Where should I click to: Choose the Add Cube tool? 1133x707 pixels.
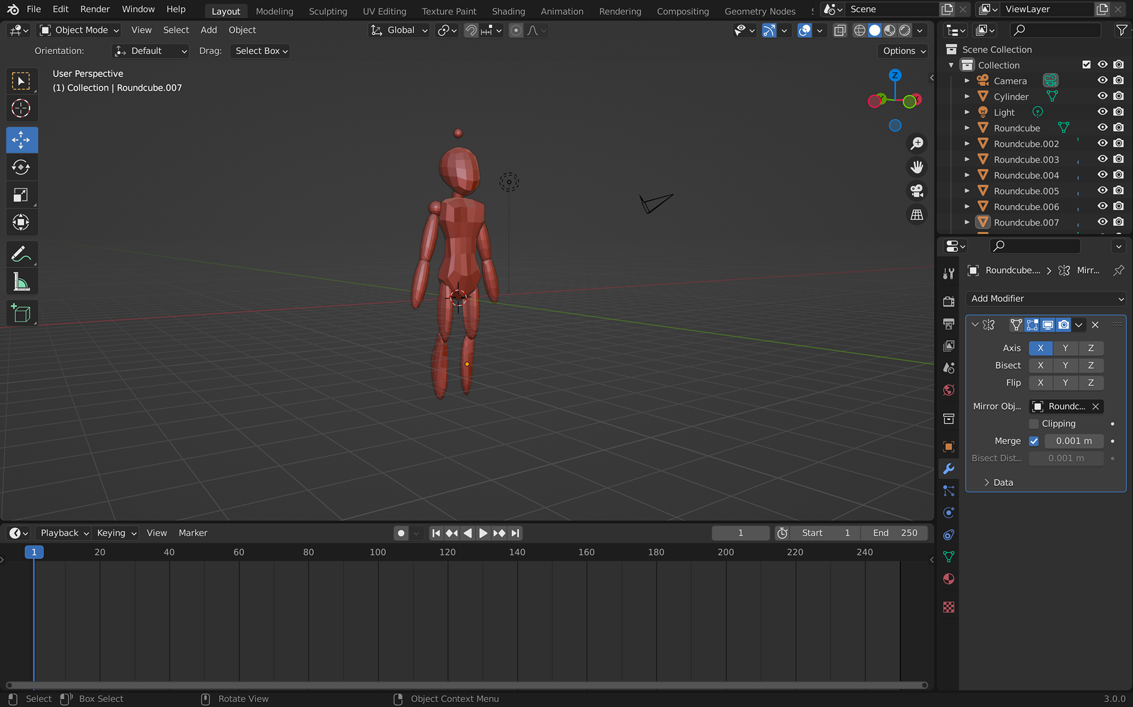pos(21,313)
